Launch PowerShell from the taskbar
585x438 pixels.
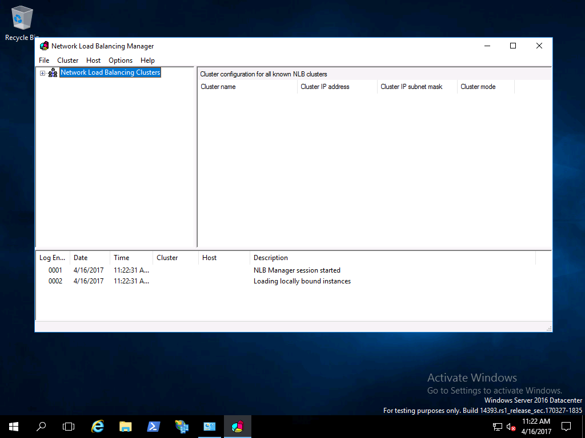point(154,427)
